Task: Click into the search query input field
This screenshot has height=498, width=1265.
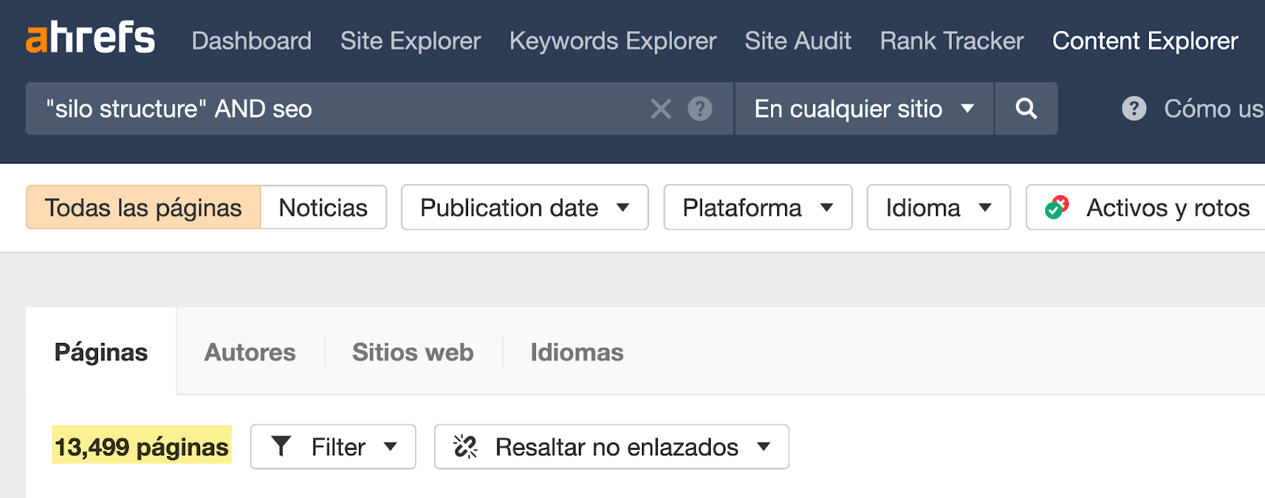Action: click(340, 108)
